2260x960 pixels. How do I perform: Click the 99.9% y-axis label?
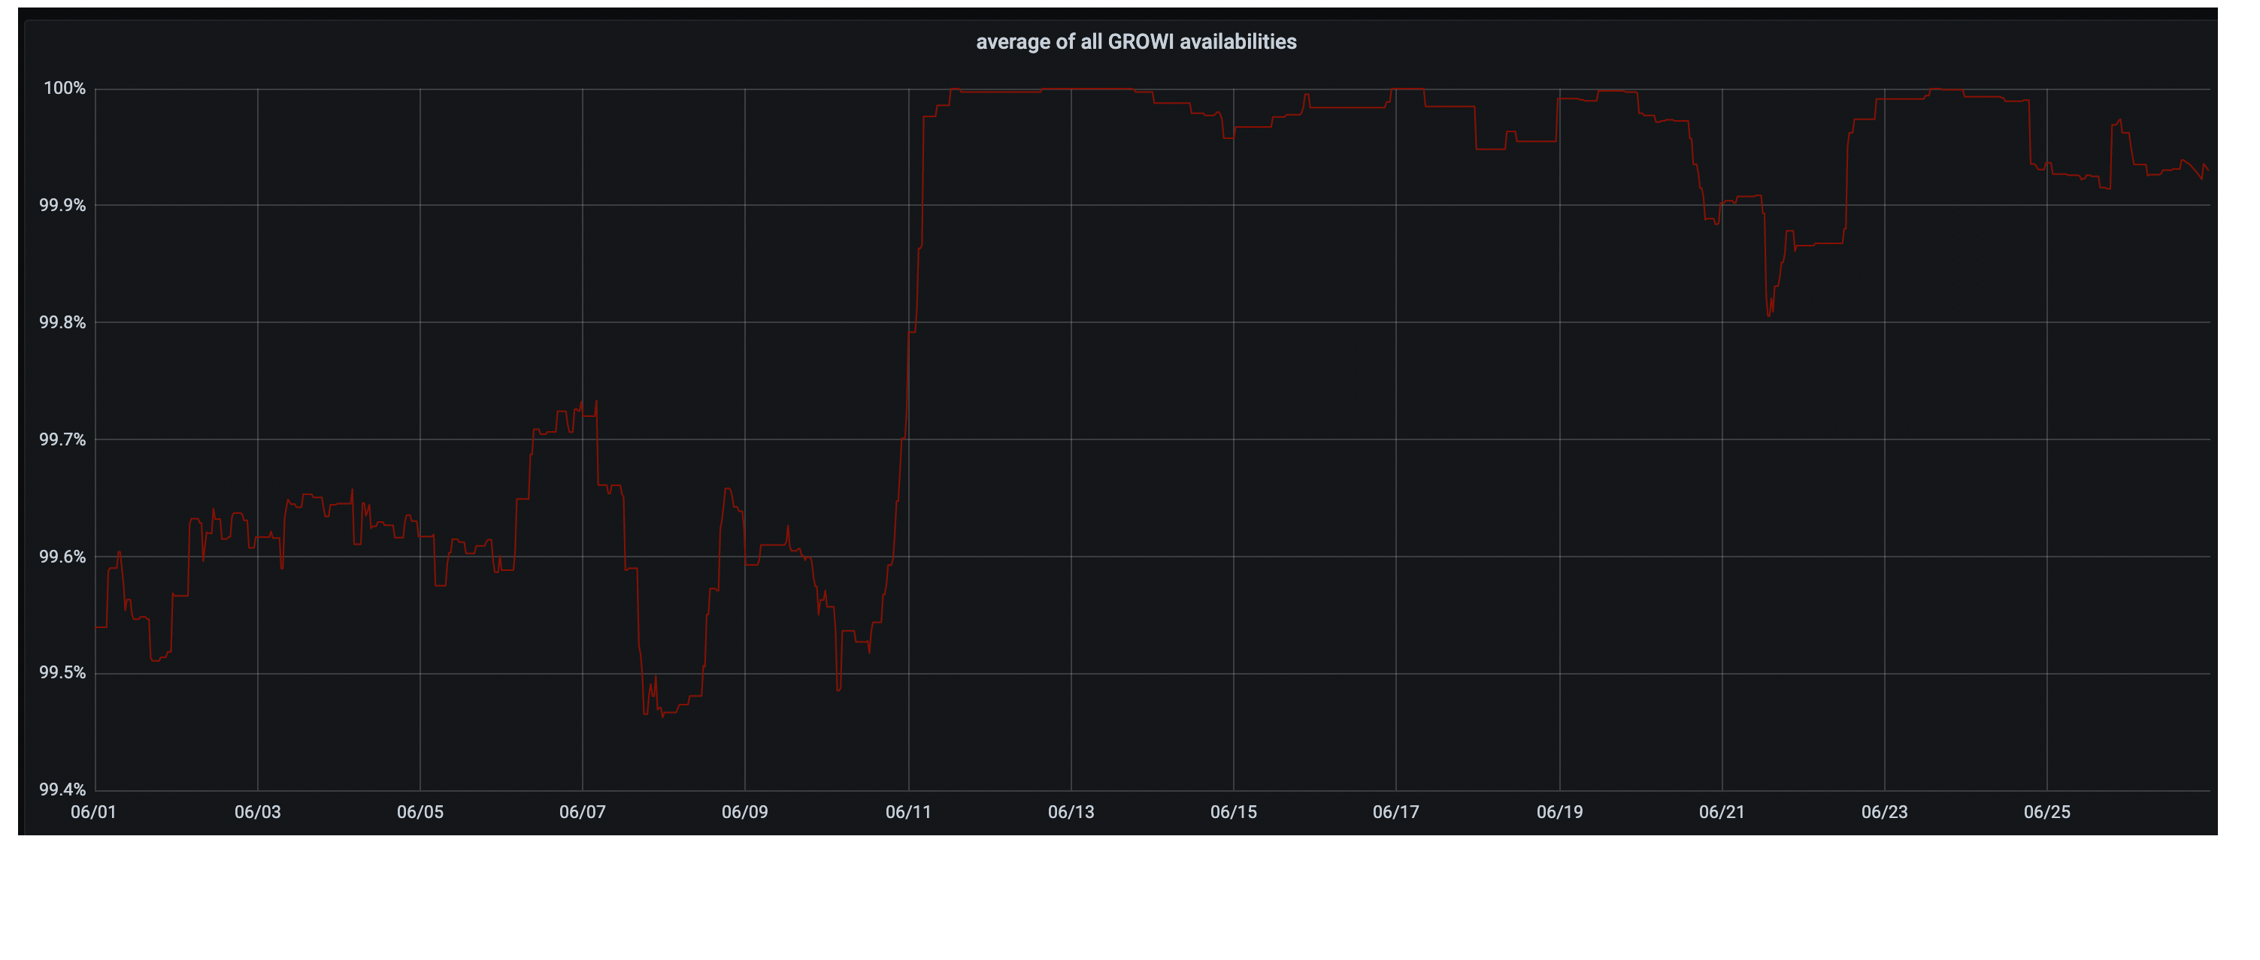(x=62, y=205)
